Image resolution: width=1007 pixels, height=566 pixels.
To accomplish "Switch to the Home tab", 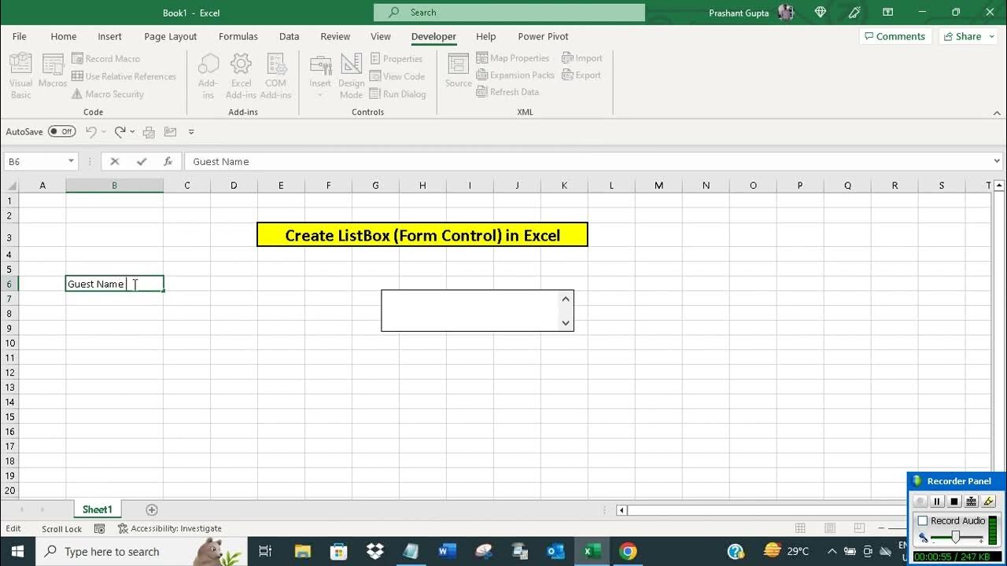I will (x=64, y=37).
